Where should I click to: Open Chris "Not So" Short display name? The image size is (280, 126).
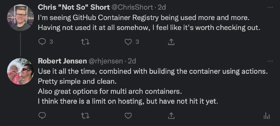pos(74,7)
